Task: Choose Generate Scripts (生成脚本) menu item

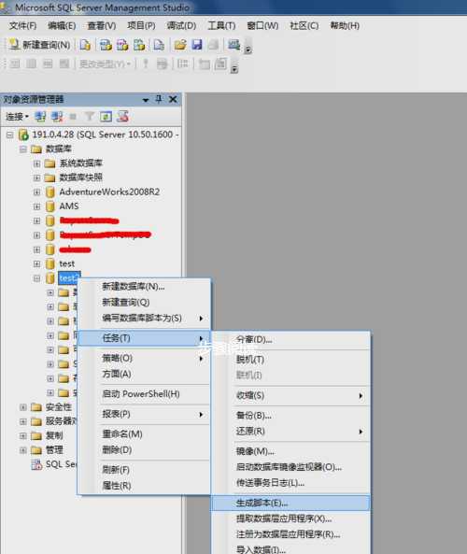Action: click(x=291, y=503)
